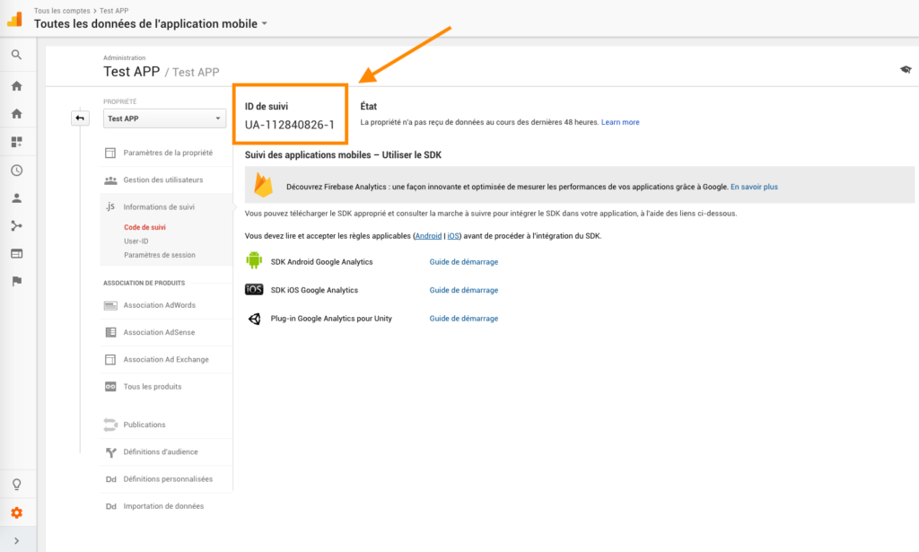The height and width of the screenshot is (552, 919).
Task: Click 'Learn more' link in État section
Action: click(620, 122)
